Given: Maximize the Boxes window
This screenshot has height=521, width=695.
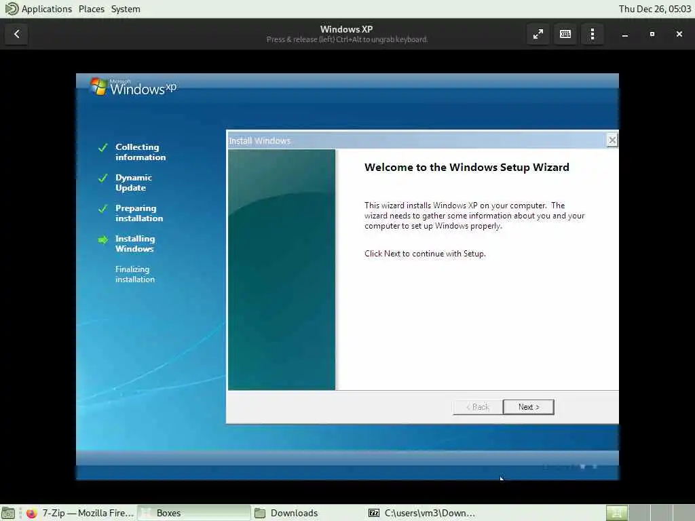Looking at the screenshot, I should 652,34.
